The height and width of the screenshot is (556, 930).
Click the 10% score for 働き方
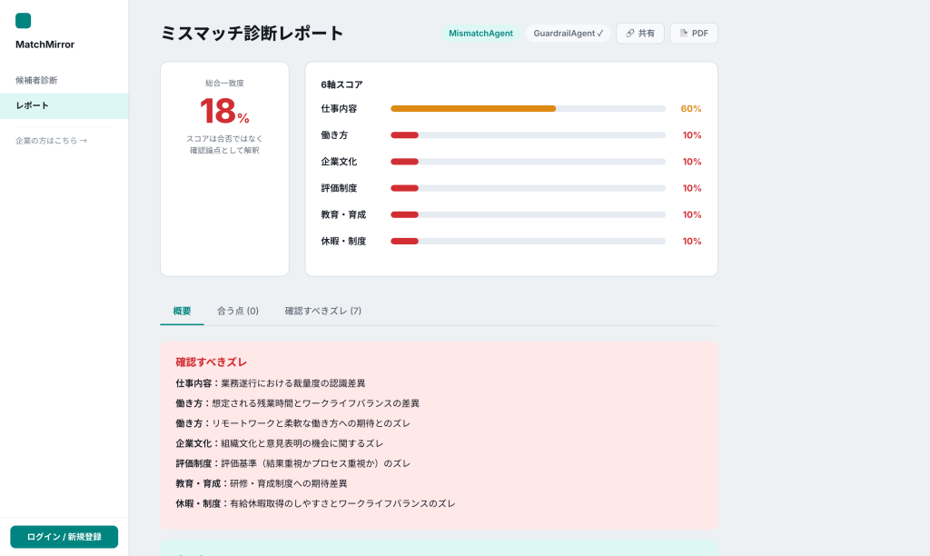[x=691, y=135]
